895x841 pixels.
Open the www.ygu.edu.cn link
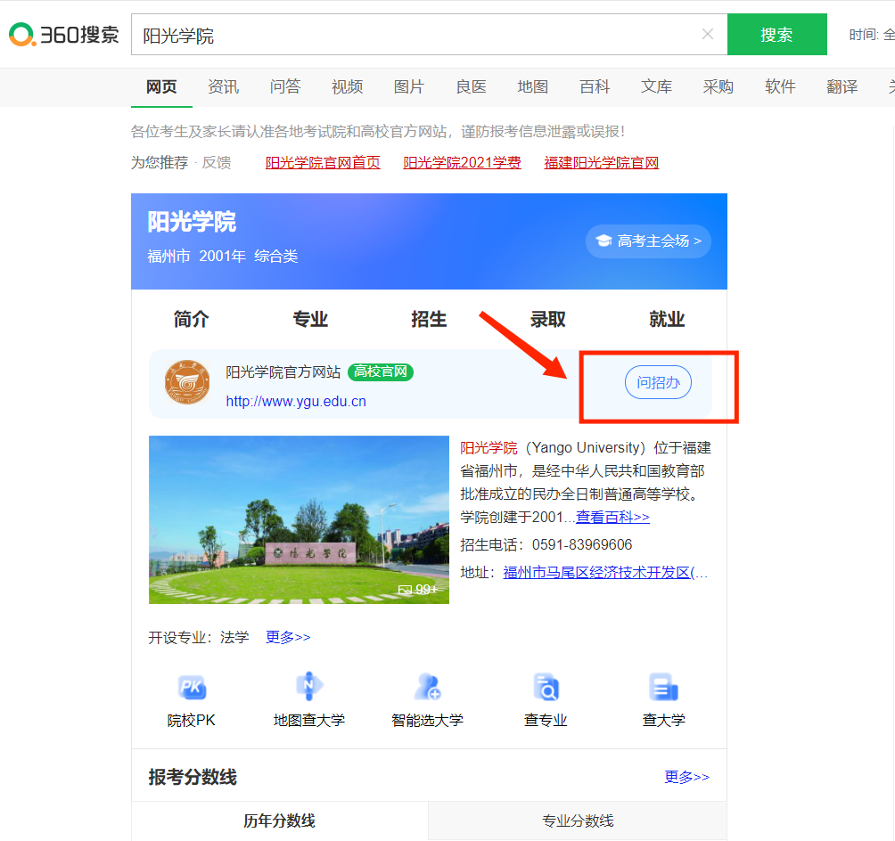296,401
